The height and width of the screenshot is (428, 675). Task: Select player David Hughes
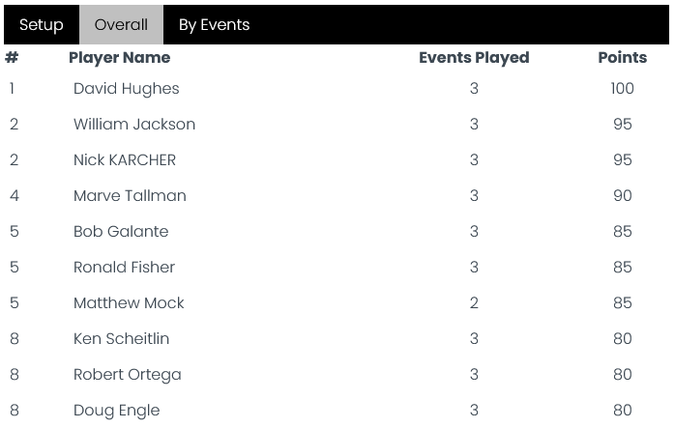pyautogui.click(x=126, y=89)
